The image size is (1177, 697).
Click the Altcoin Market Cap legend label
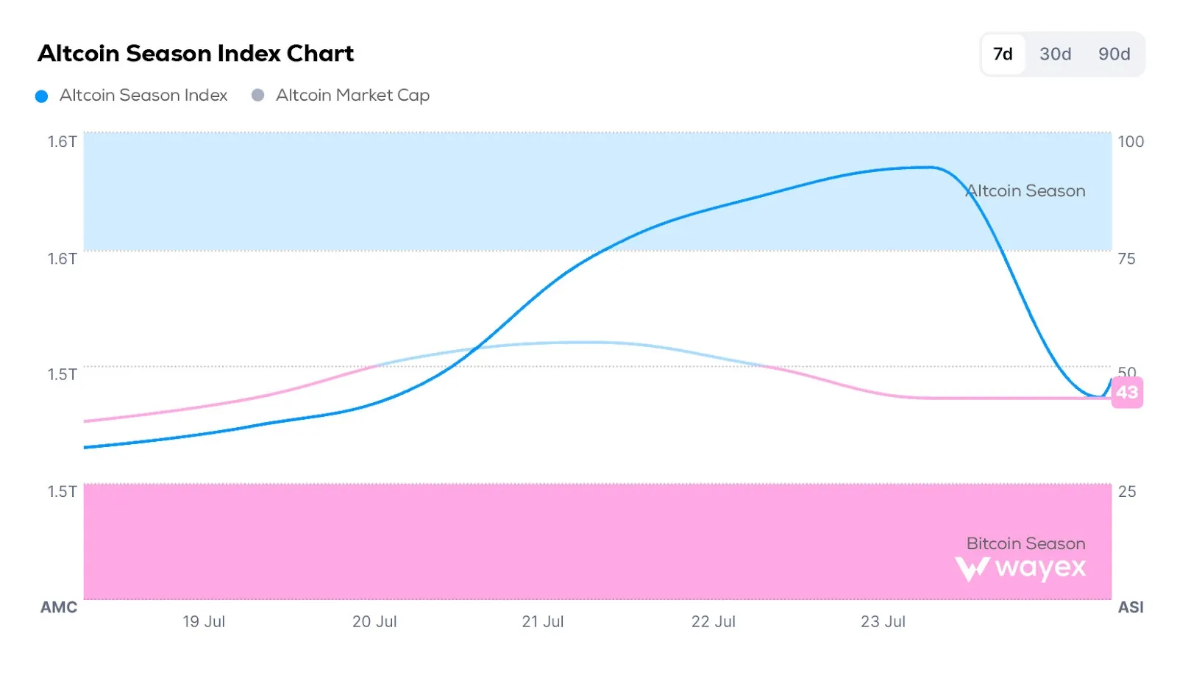pos(352,95)
